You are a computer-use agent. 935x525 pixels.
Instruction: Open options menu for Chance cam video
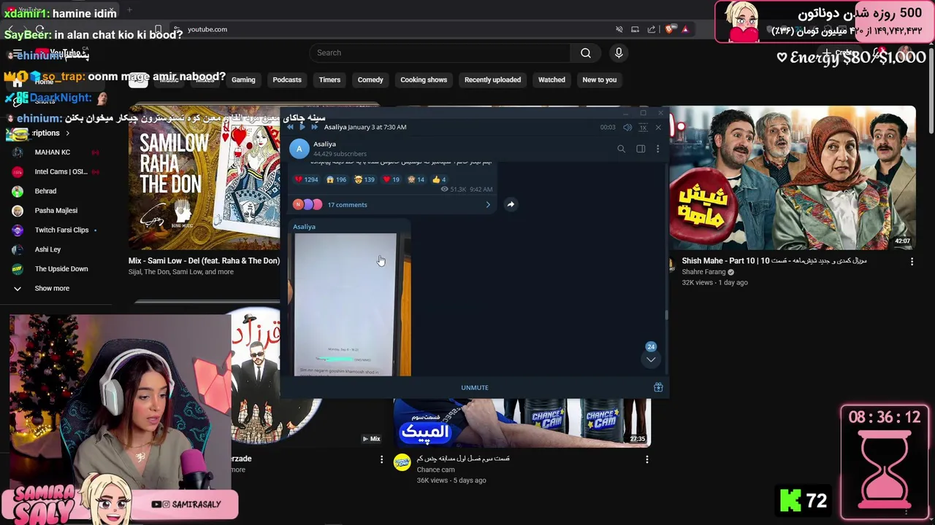[646, 459]
